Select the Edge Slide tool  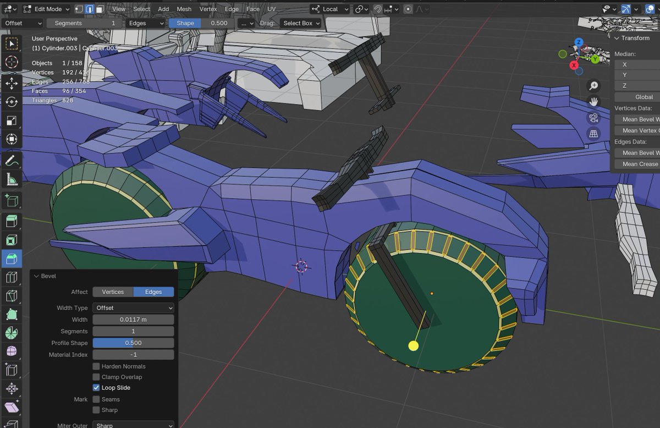12,371
